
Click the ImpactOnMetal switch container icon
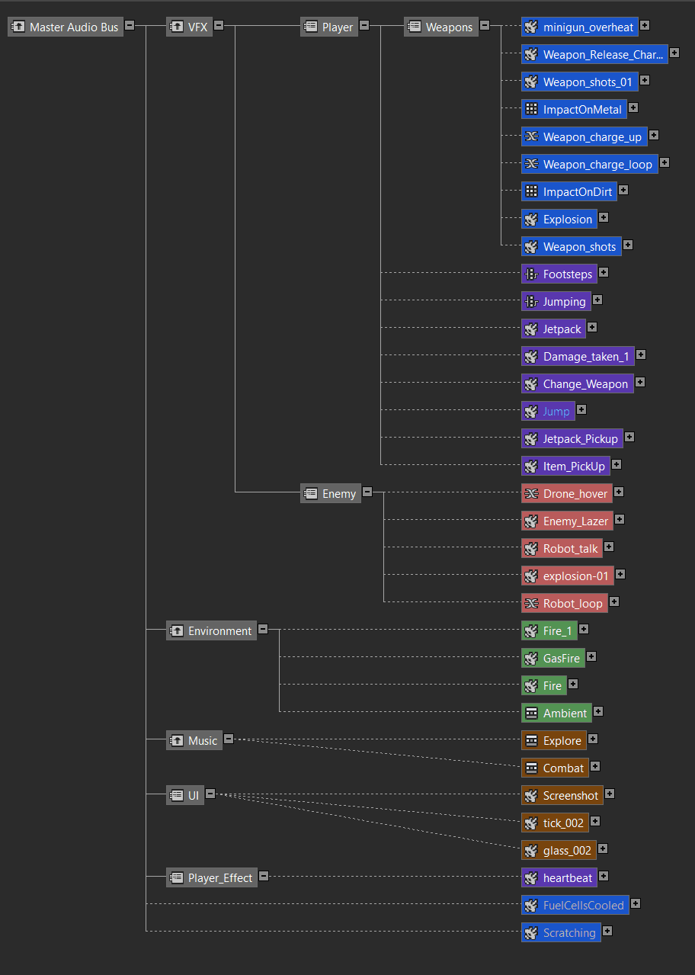pyautogui.click(x=531, y=110)
